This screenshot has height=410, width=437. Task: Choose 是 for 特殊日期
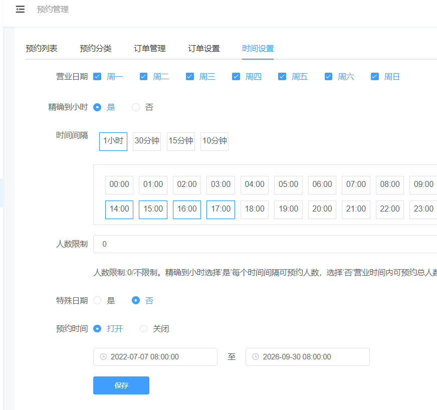click(98, 301)
